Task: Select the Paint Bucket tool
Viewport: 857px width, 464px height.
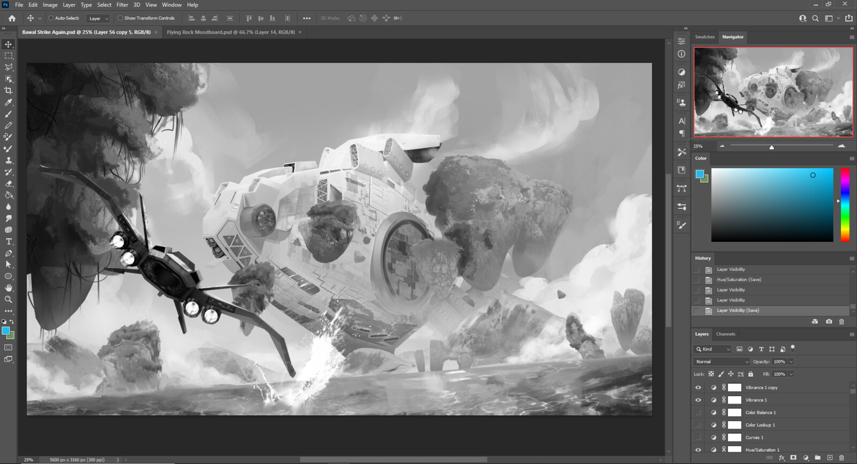Action: click(x=9, y=195)
